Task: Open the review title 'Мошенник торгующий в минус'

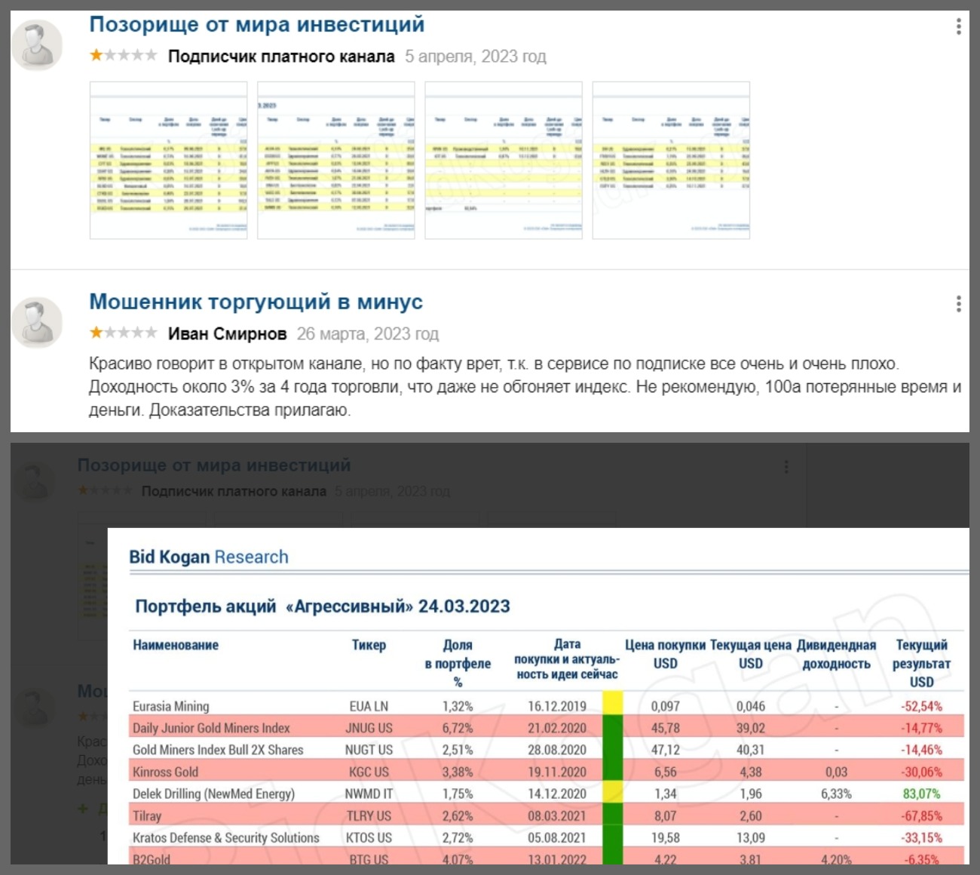Action: coord(256,302)
